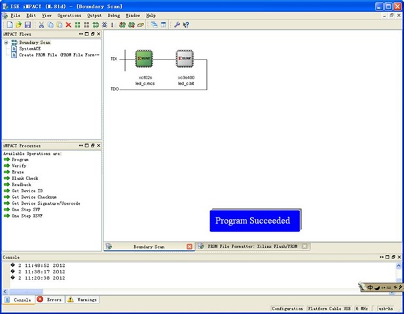
Task: Close the Boundary Scan document tab
Action: 190,247
